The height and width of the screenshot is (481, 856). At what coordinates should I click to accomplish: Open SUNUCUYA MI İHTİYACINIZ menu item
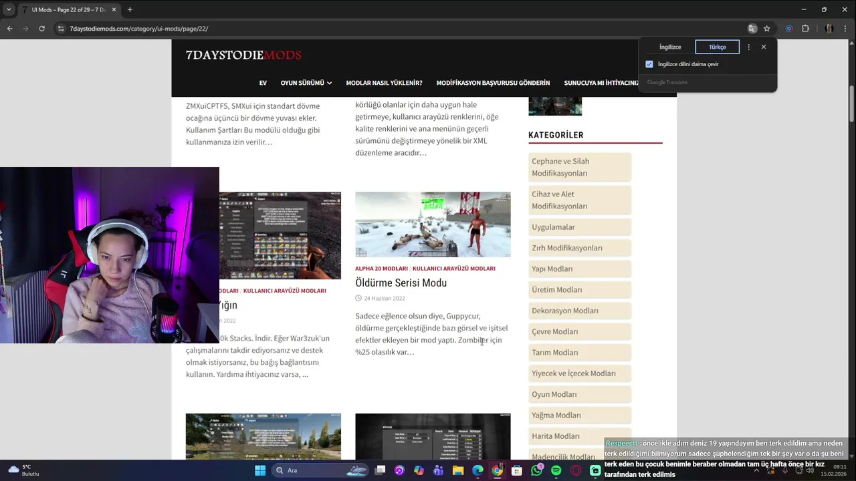click(601, 83)
